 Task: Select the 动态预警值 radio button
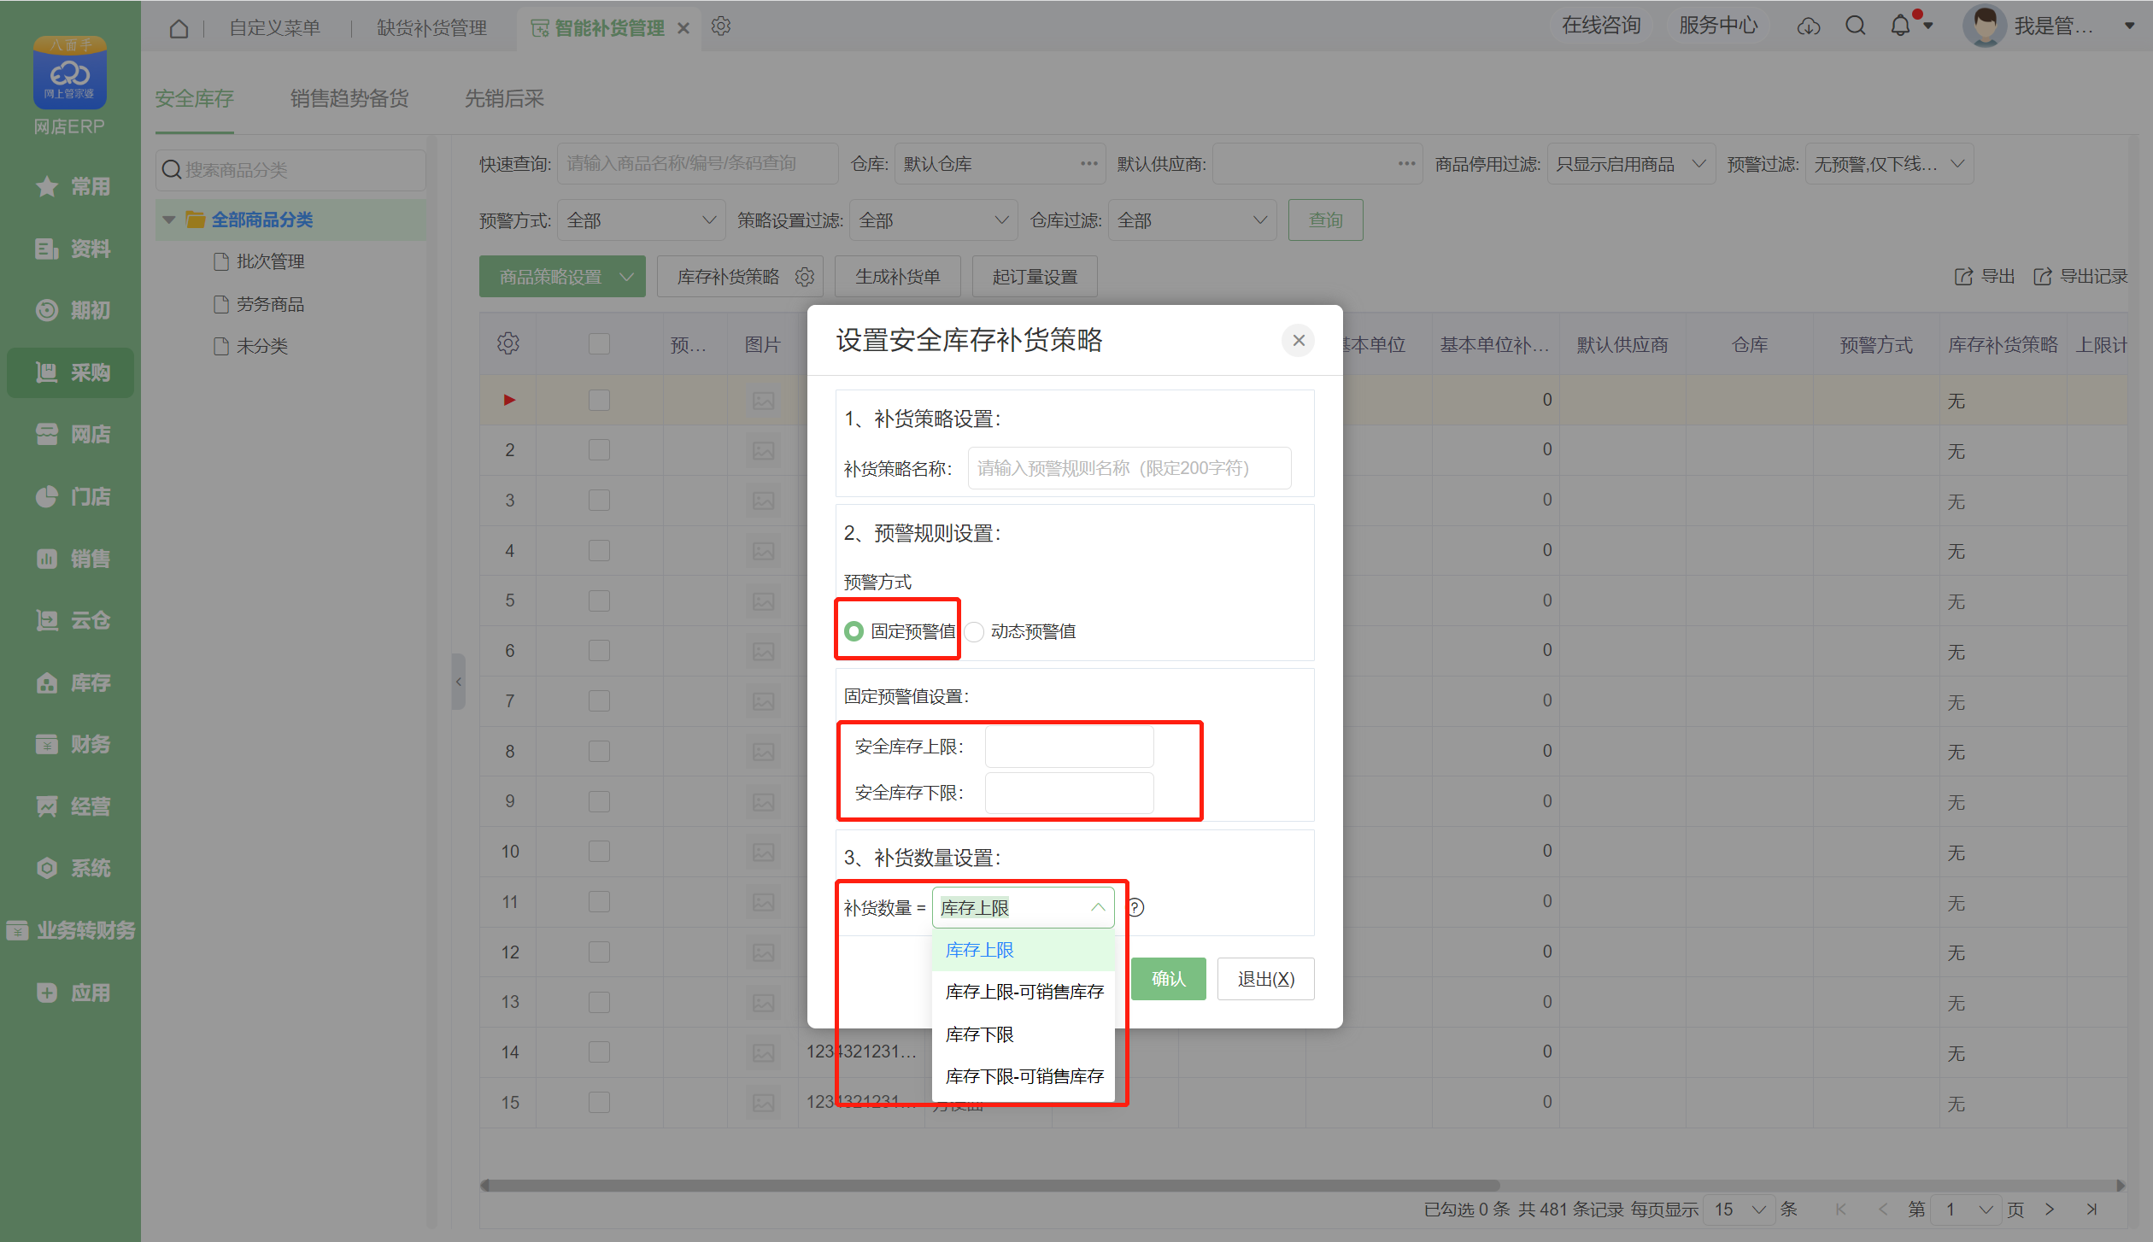[x=975, y=632]
